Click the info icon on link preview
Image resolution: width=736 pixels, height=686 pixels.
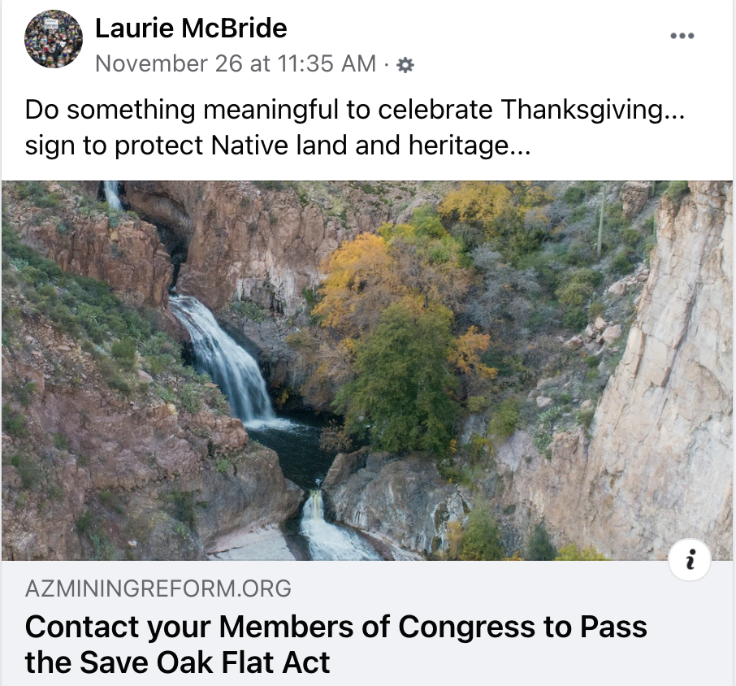(690, 560)
